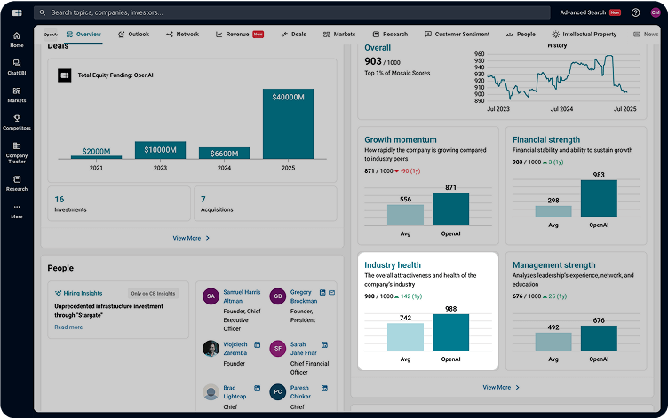Click the email icon beside Gregory Brockman

click(332, 292)
